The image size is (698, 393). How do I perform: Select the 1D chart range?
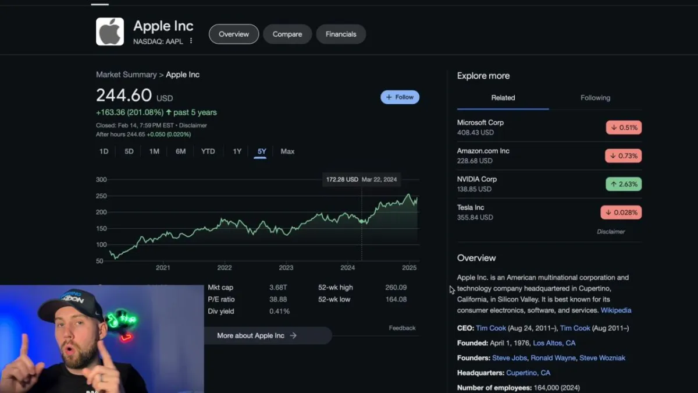104,151
